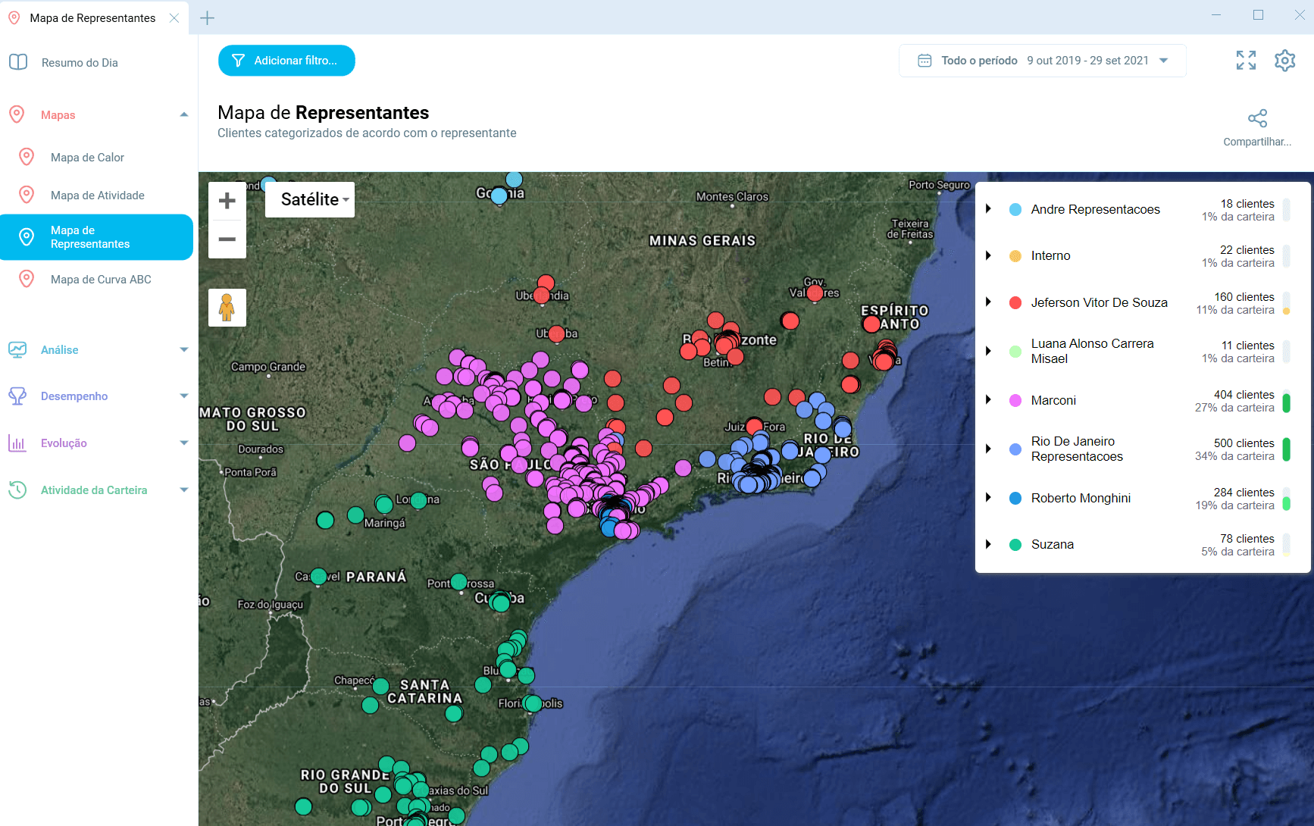
Task: Switch to the Mapa de Representantes tab
Action: pos(91,17)
